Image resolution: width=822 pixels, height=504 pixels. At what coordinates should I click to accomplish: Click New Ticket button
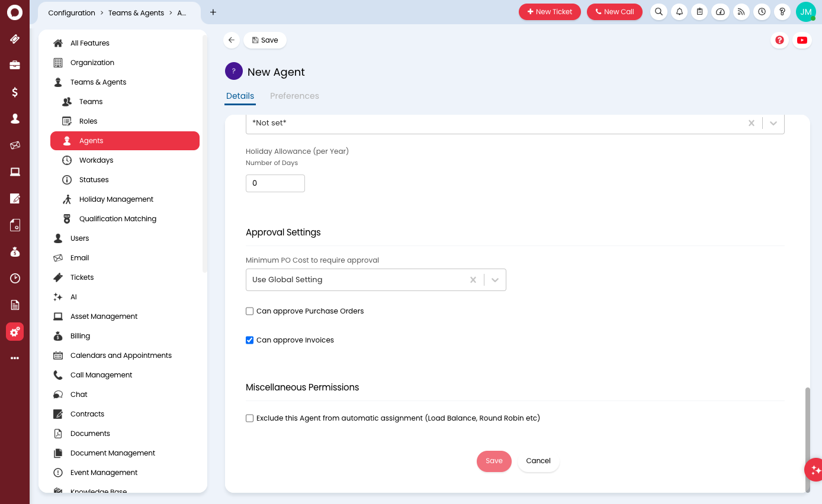550,12
